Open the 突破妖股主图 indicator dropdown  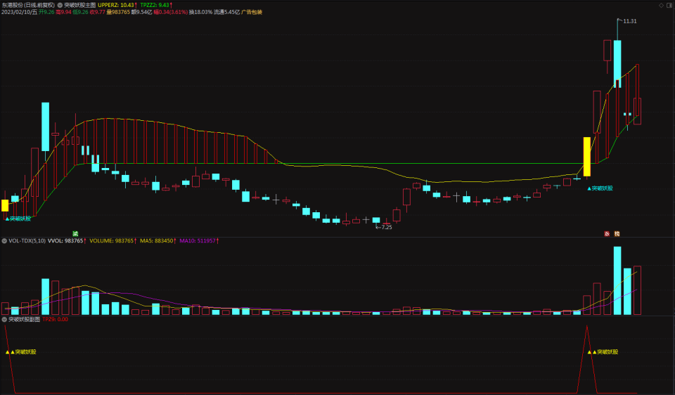coord(60,5)
